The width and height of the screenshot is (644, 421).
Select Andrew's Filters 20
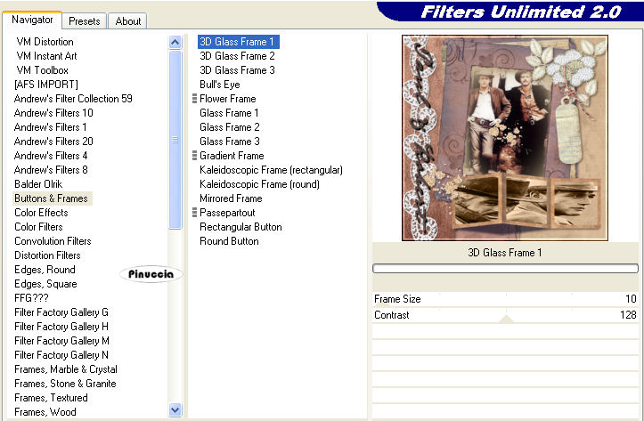tap(53, 142)
